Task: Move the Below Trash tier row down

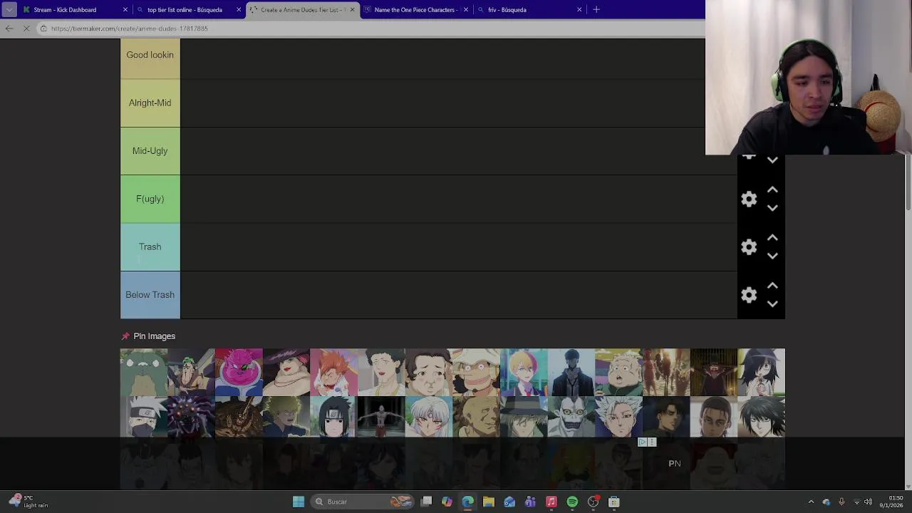Action: tap(772, 304)
